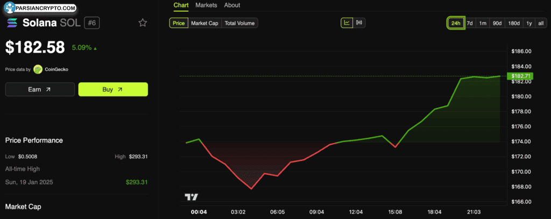Click the $186.00 price axis label

(521, 51)
